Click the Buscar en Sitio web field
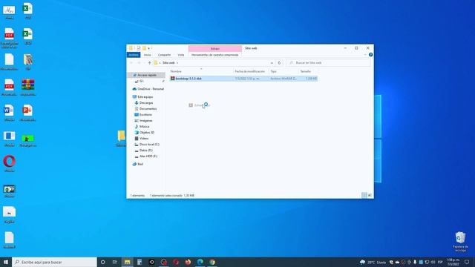Screen dimensions: 475x267 [x=328, y=63]
